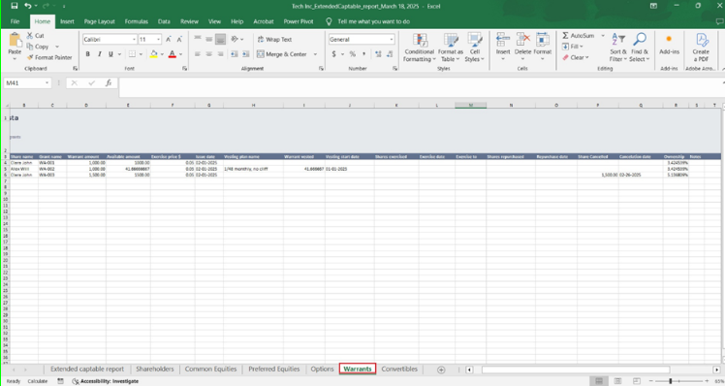Click the Merge & Center icon
The height and width of the screenshot is (386, 725).
point(261,54)
